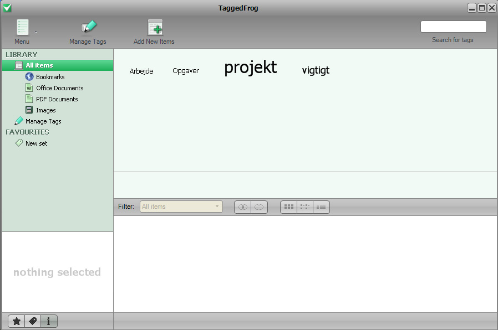Select PDF Documents in the sidebar
Screen dimensions: 498x330
tap(57, 99)
